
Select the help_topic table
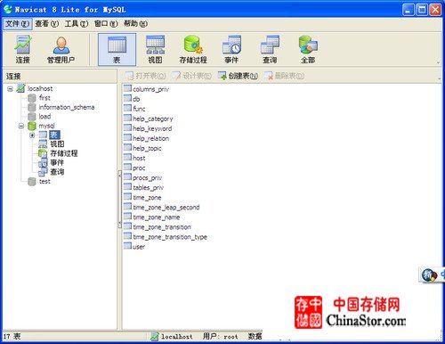click(x=142, y=148)
